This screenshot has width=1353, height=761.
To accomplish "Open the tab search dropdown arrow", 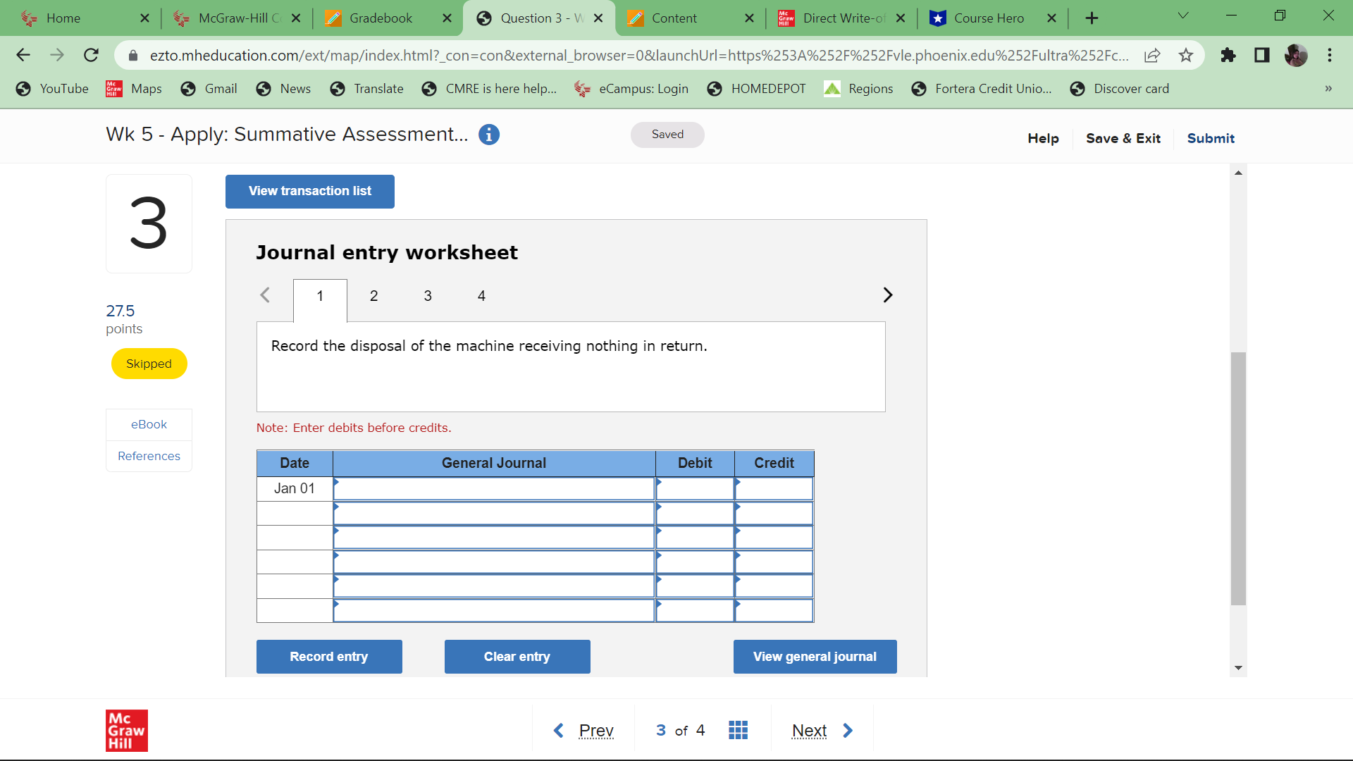I will click(1182, 15).
